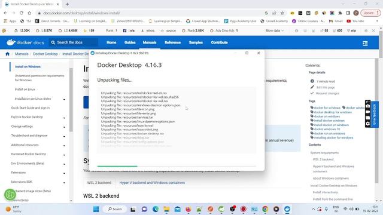Click the camera icon on feedback widget
The image size is (383, 215).
[x=367, y=106]
